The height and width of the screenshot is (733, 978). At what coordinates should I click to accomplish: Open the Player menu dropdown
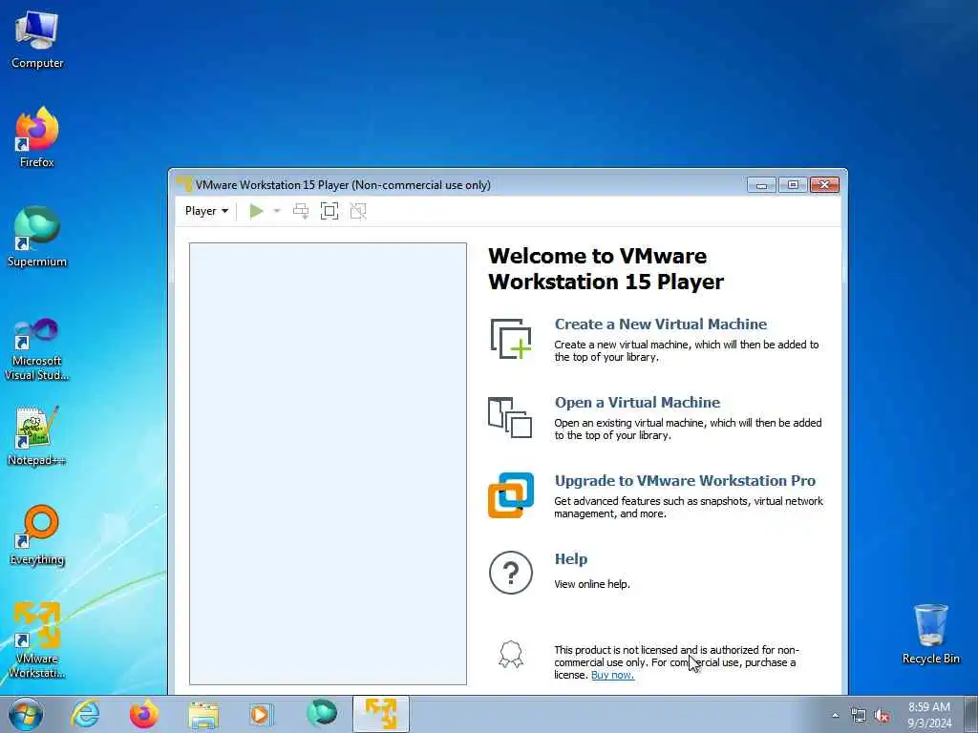click(x=206, y=211)
